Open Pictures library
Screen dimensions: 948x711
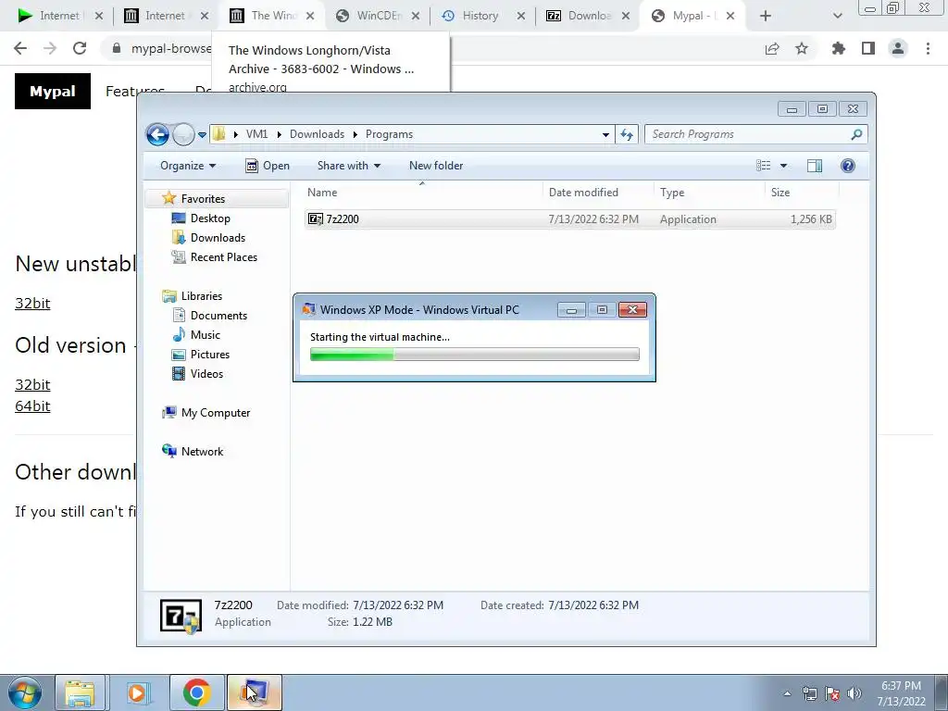coord(210,355)
